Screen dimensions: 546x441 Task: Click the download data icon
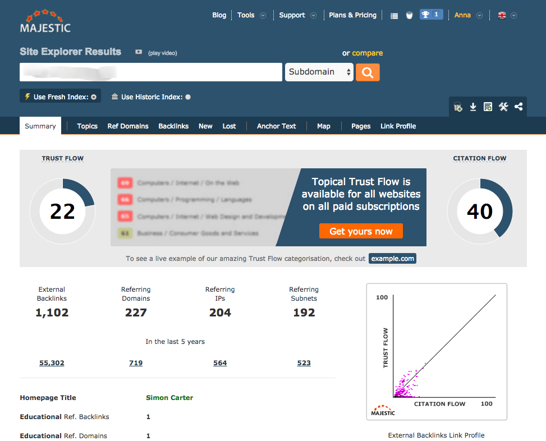(x=473, y=107)
